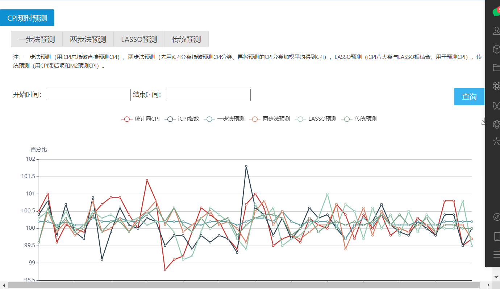The height and width of the screenshot is (289, 500).
Task: Click the horizontal scrollbar right arrow
Action: point(488,285)
